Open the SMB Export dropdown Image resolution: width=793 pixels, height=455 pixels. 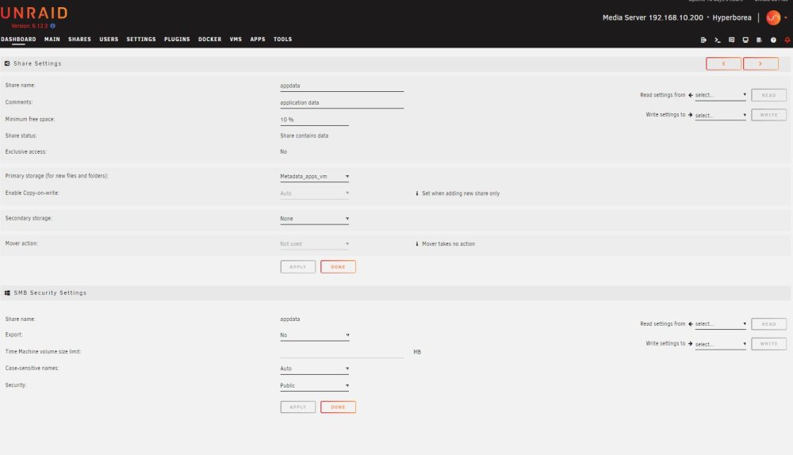tap(314, 335)
